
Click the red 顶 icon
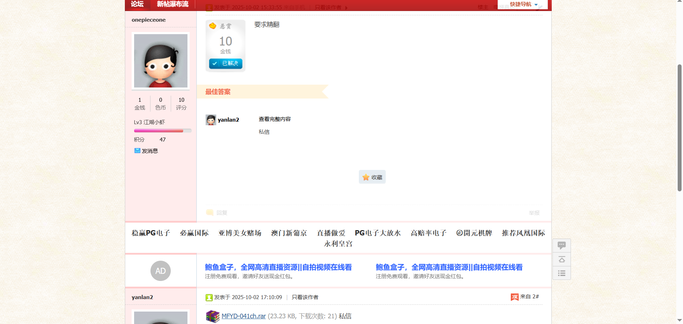point(514,297)
